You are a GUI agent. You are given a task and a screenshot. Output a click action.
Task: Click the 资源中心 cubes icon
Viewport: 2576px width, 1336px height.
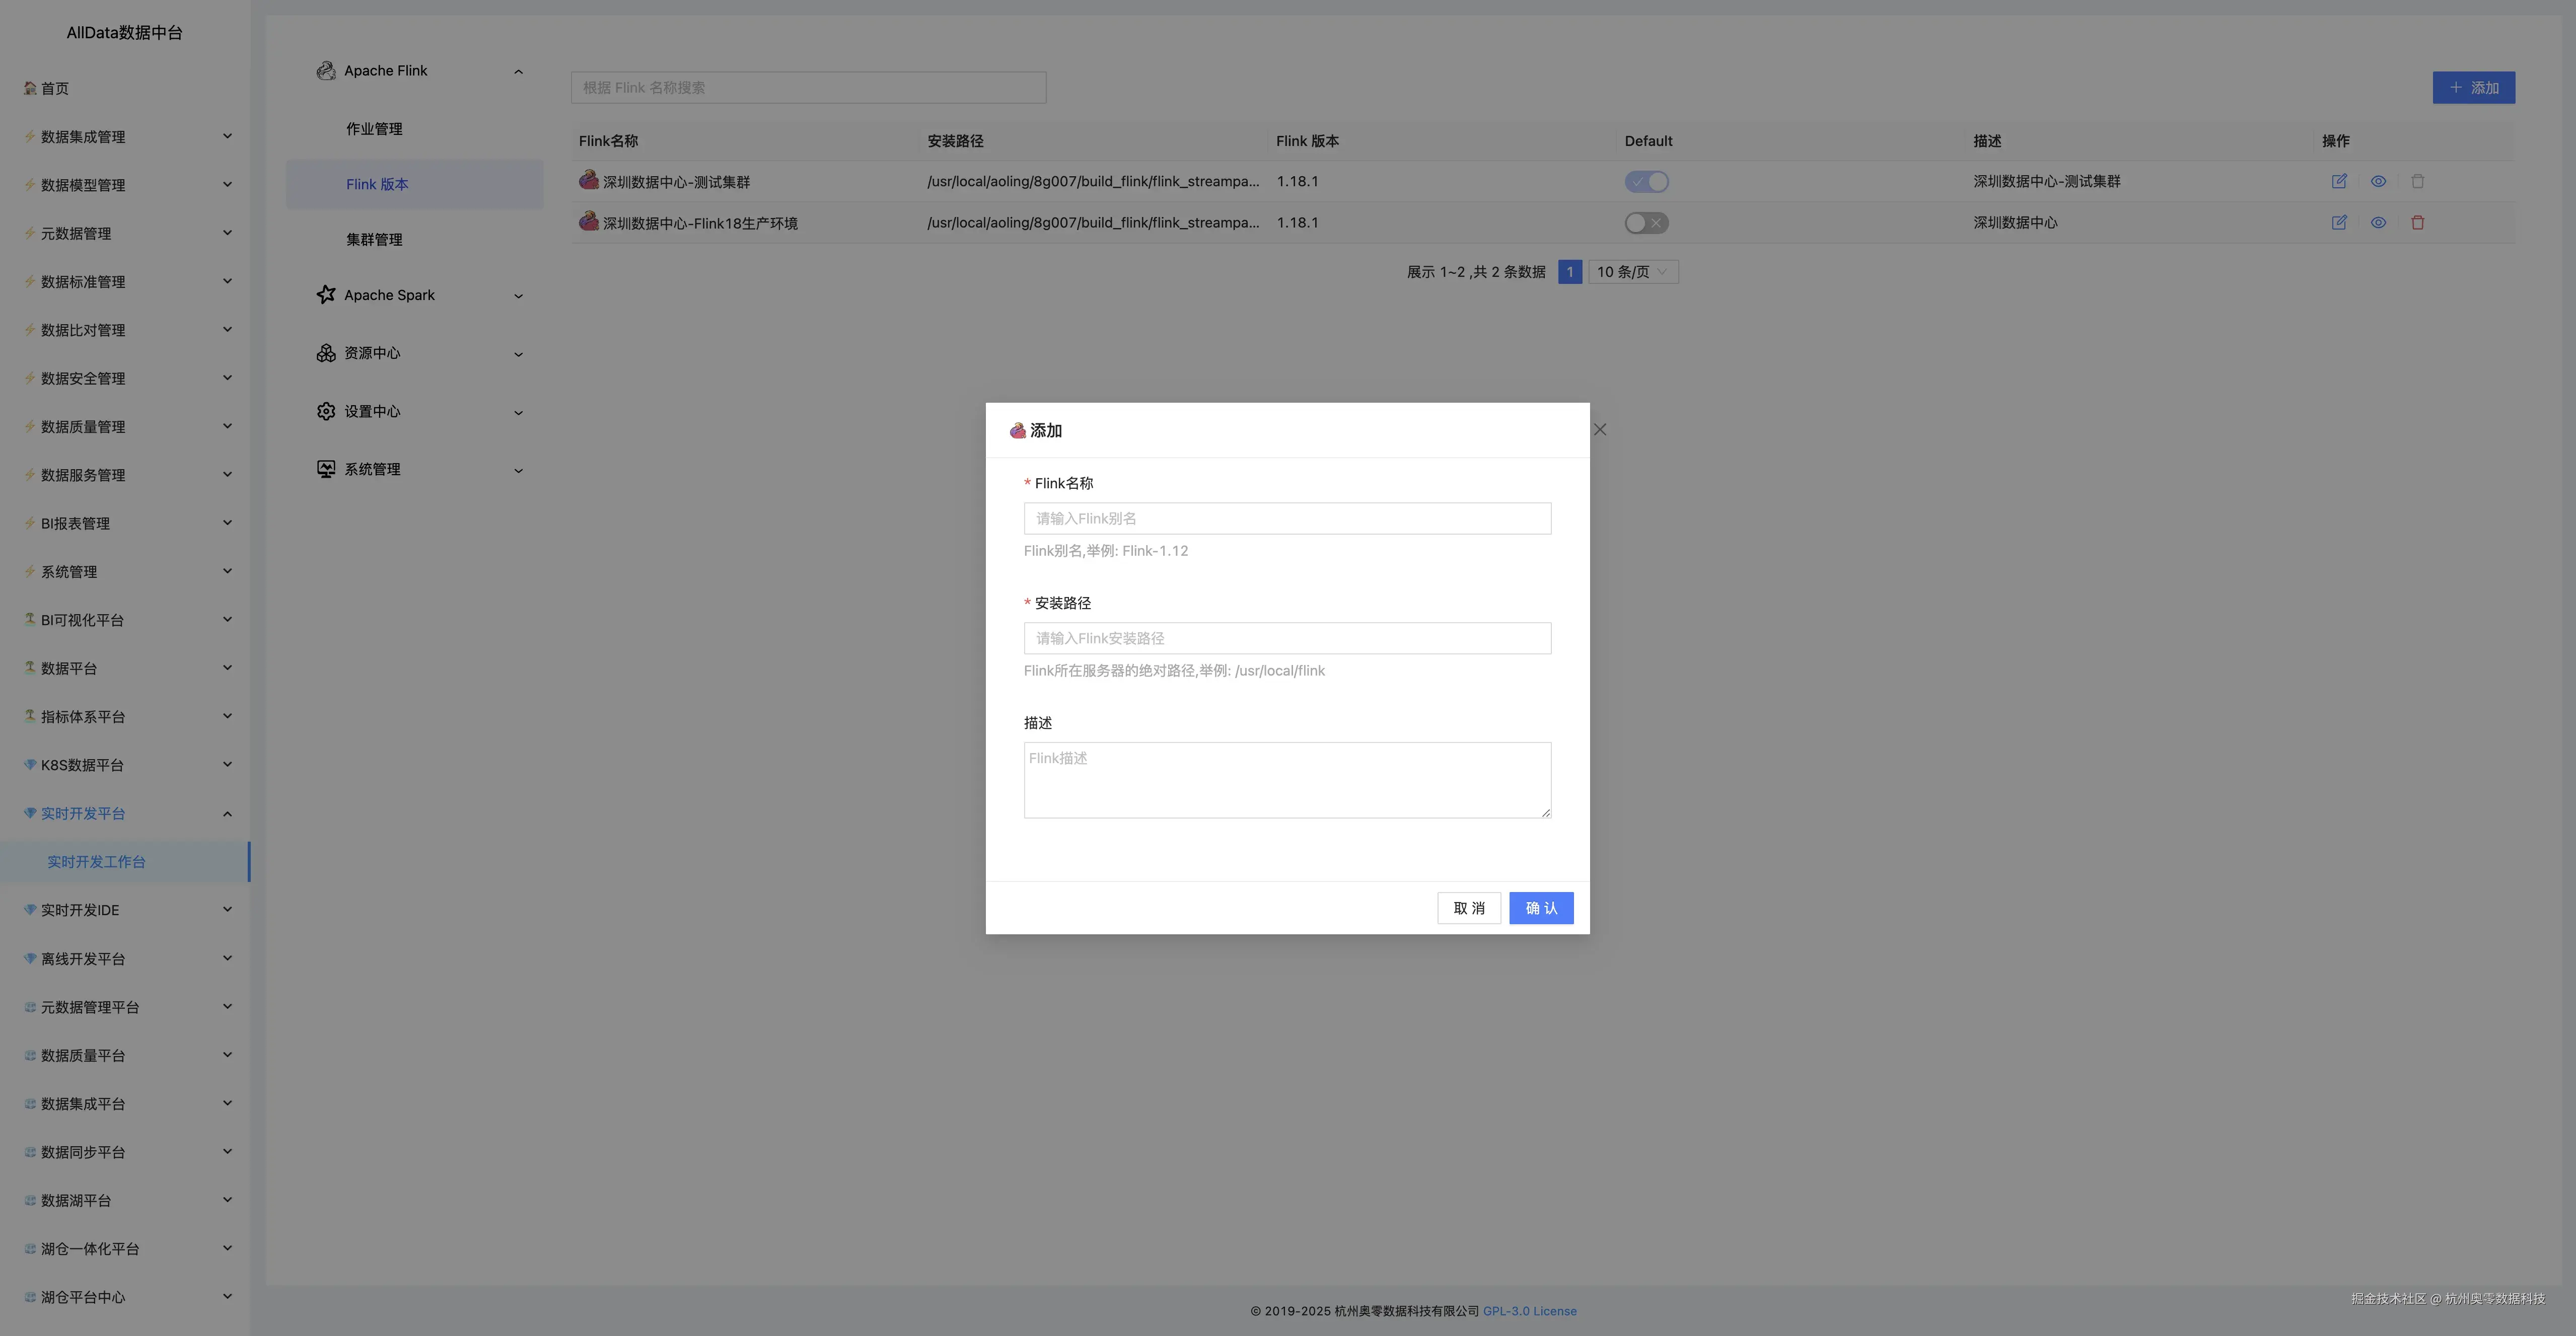326,353
